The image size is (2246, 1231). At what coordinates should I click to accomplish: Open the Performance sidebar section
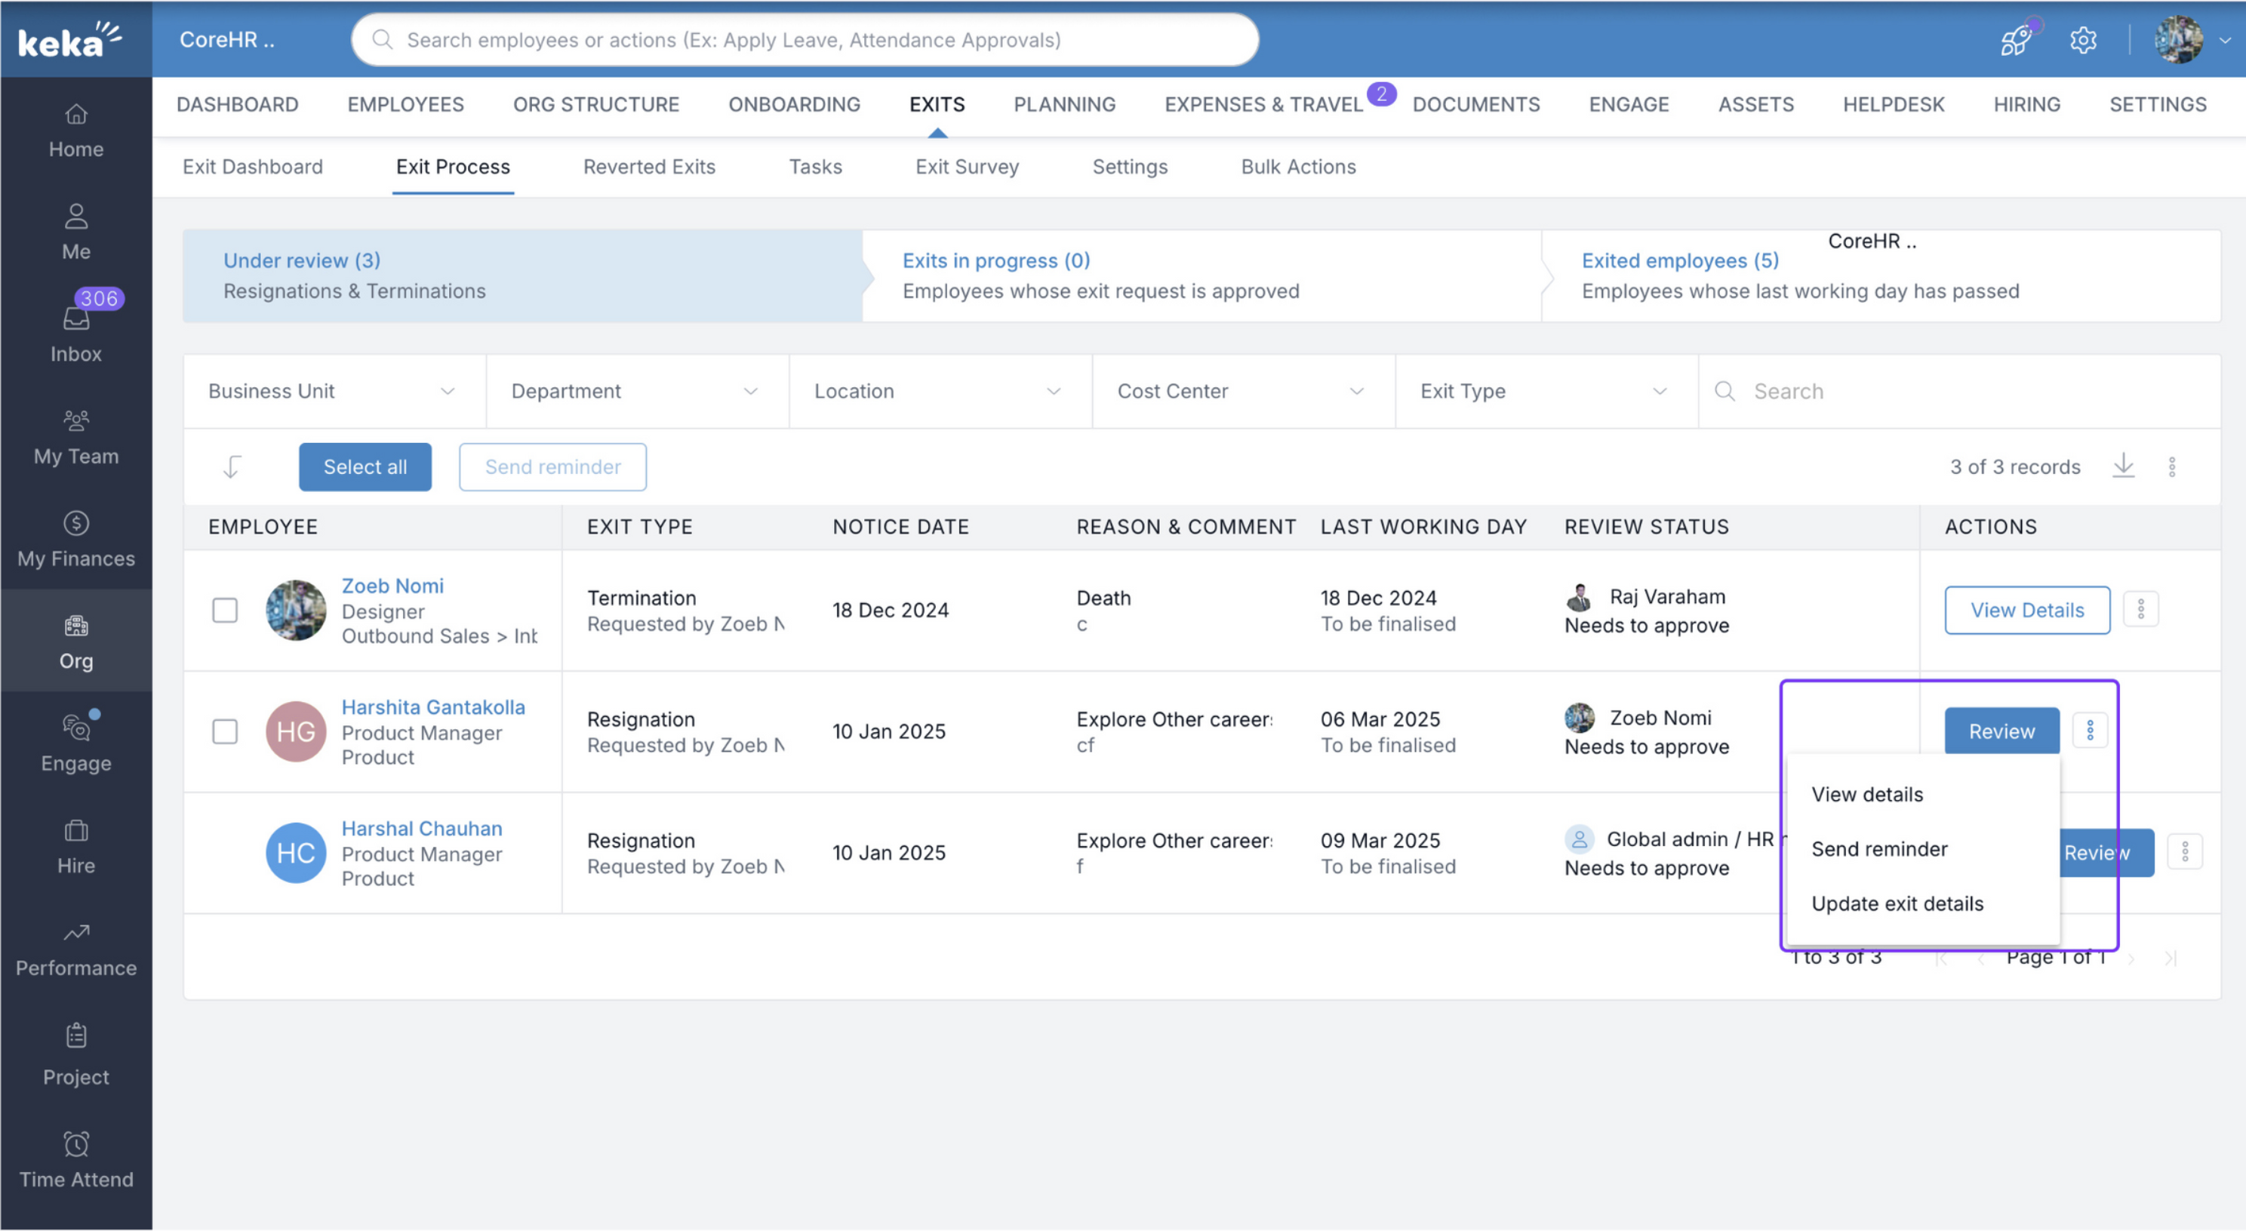76,949
